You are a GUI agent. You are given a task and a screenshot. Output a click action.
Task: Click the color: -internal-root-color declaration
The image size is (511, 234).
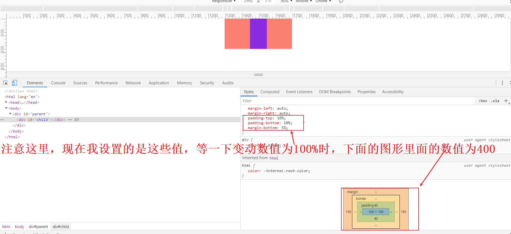279,171
